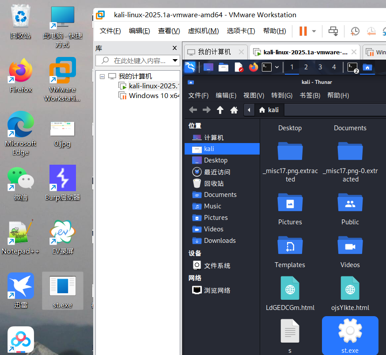
Task: Launch Firefox from the Kali panel
Action: point(254,67)
